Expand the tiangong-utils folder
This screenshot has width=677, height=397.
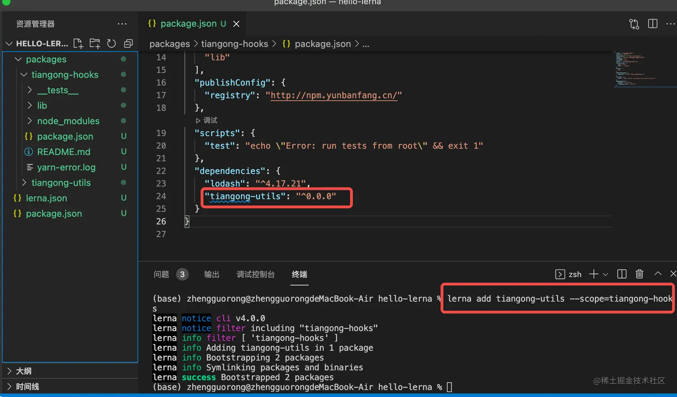click(24, 183)
